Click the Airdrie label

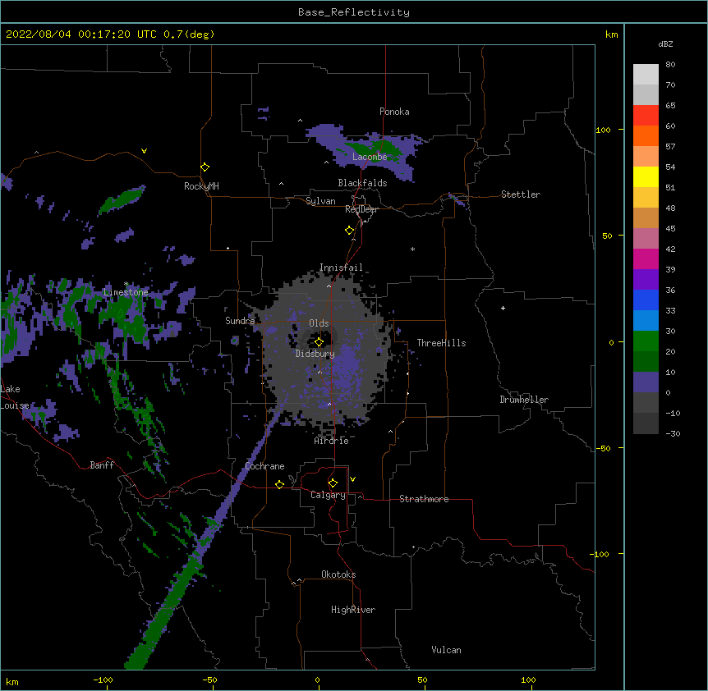(x=331, y=441)
